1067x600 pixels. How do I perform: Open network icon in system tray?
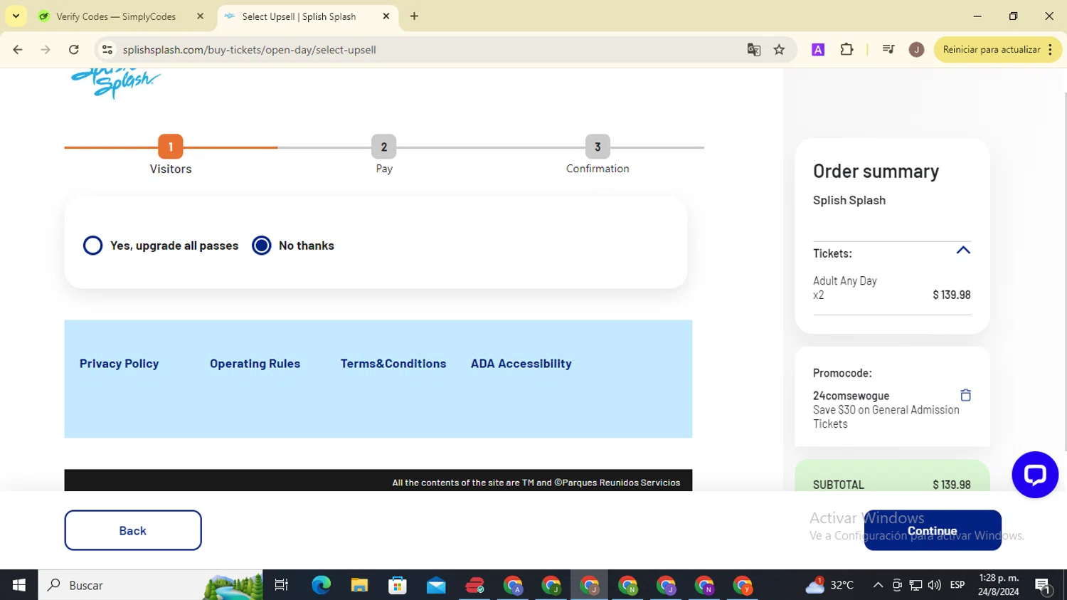(916, 585)
